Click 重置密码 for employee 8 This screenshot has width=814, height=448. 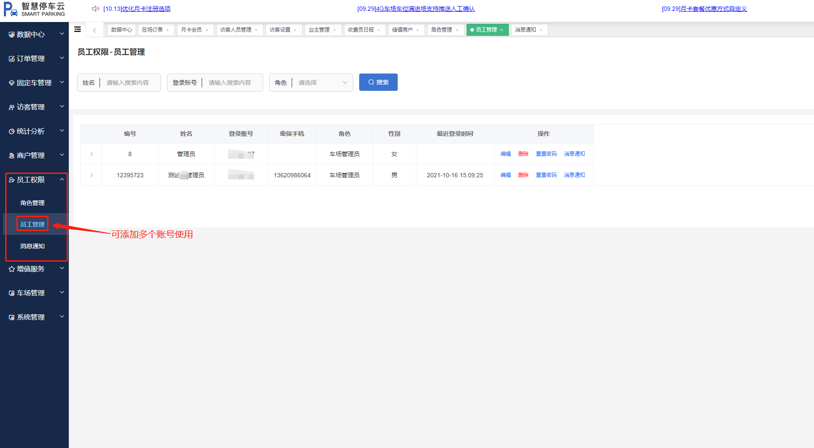[546, 154]
